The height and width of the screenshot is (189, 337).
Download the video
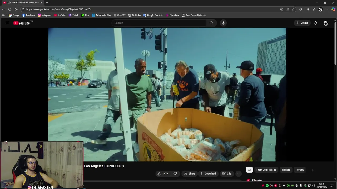tap(208, 174)
